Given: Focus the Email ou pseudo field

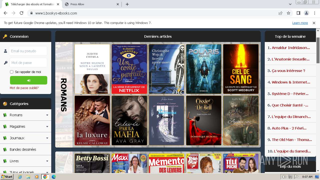Looking at the screenshot, I should [x=28, y=51].
